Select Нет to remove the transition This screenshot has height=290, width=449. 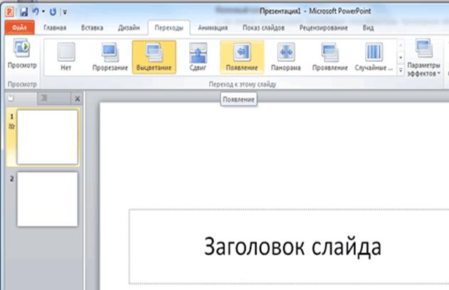tap(66, 57)
